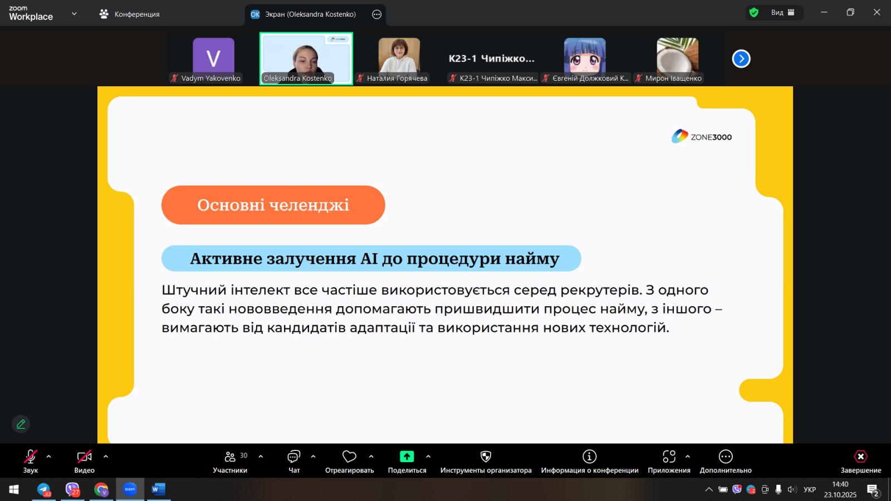Open Zoom Workplace dropdown chevron

74,14
